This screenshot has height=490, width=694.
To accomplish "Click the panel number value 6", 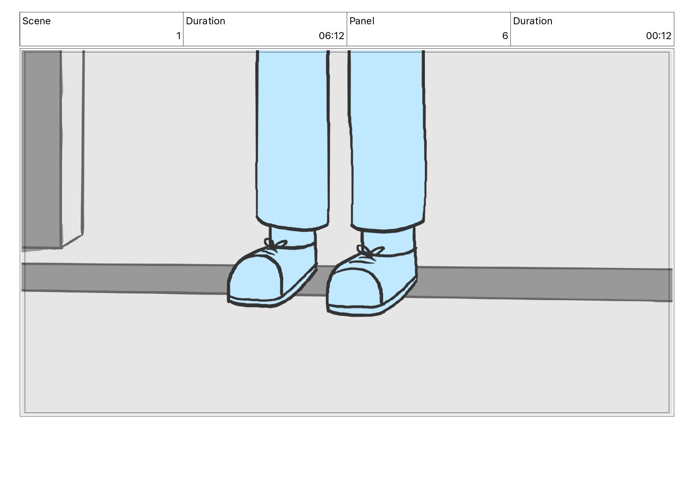I will pyautogui.click(x=505, y=36).
